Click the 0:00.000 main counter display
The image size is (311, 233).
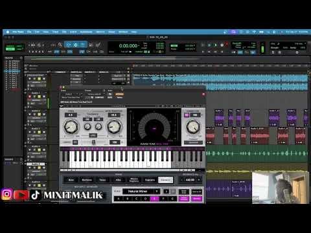coord(128,46)
